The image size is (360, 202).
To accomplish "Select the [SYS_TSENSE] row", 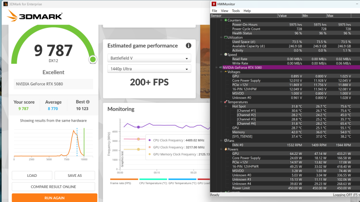I will 285,136.
